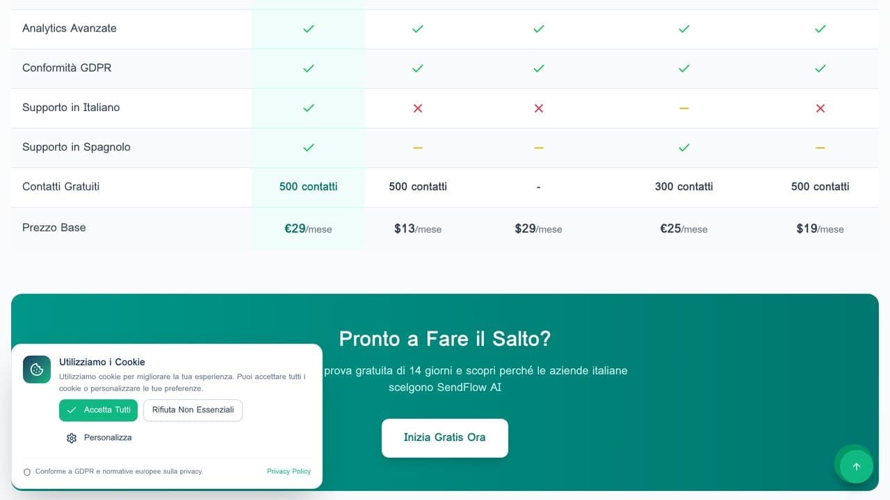
Task: Click the cookie icon in the banner
Action: point(36,369)
